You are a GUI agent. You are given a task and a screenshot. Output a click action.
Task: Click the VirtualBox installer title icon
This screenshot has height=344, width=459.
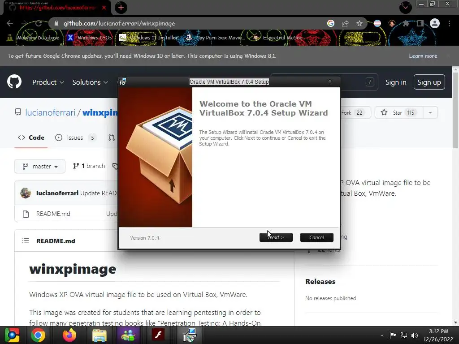123,82
